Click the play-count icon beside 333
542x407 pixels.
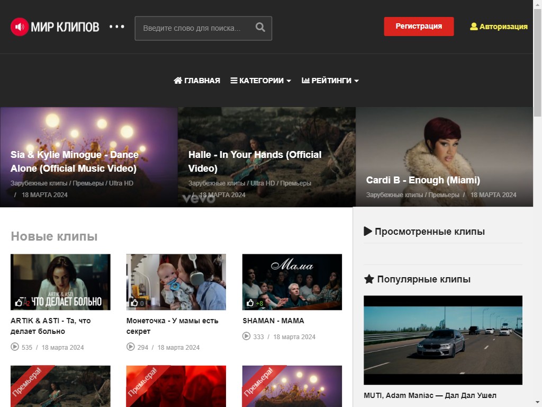point(247,336)
